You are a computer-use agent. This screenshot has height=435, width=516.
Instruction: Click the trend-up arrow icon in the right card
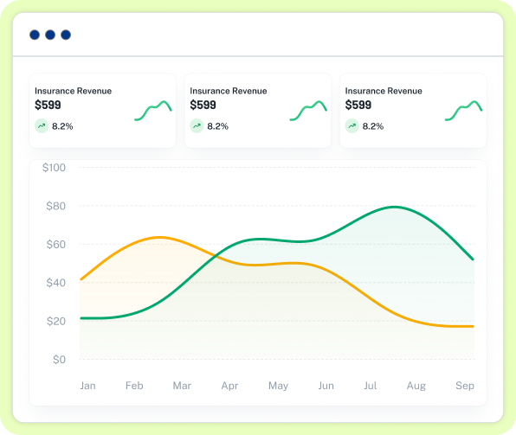(352, 126)
